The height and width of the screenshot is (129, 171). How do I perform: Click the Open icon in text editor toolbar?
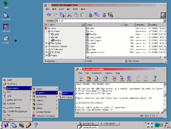pyautogui.click(x=89, y=78)
